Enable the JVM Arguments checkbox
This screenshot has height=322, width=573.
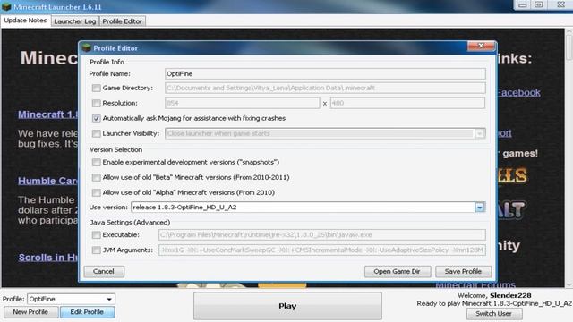[x=96, y=250]
